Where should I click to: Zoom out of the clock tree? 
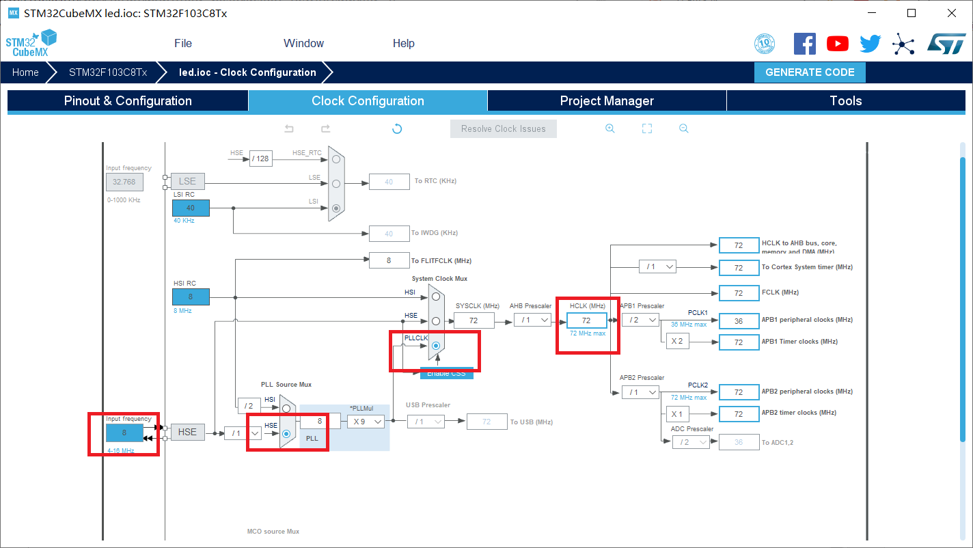pos(683,128)
